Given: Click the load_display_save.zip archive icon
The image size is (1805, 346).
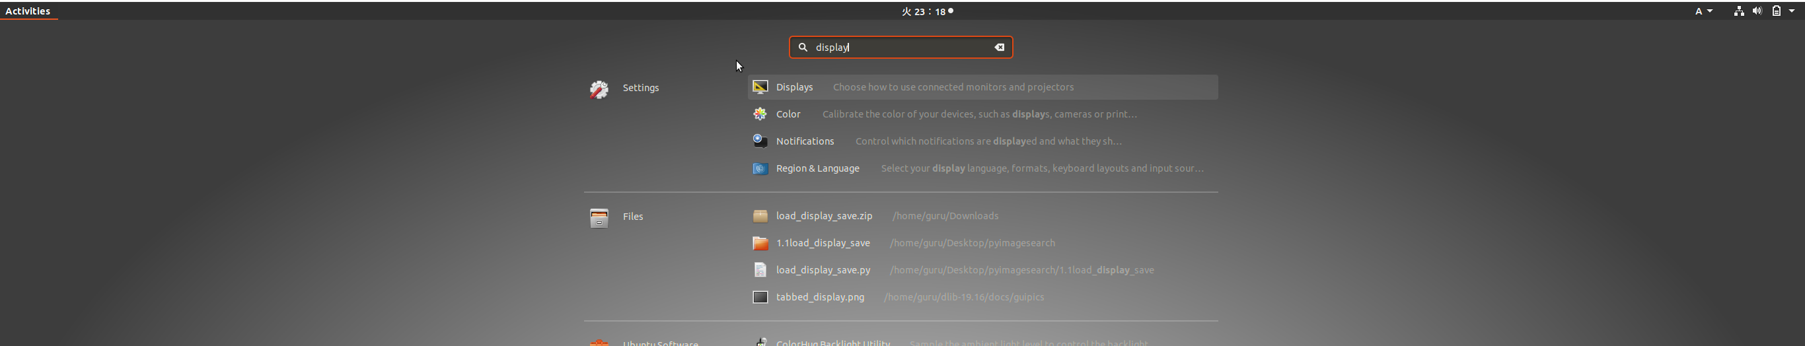Looking at the screenshot, I should (x=760, y=217).
